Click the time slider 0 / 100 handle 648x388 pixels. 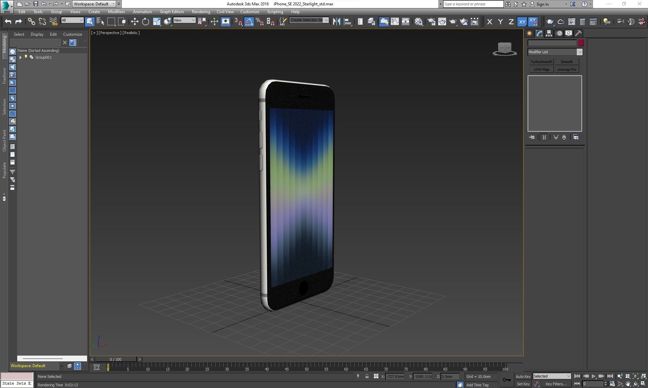(115, 359)
